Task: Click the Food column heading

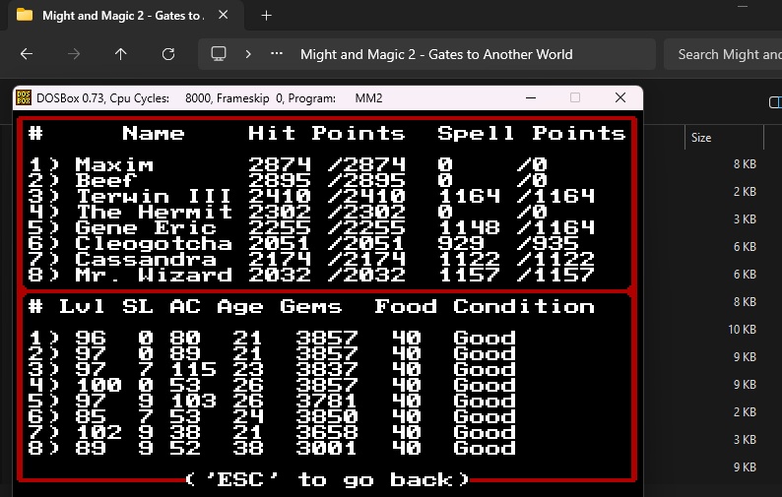Action: coord(406,306)
